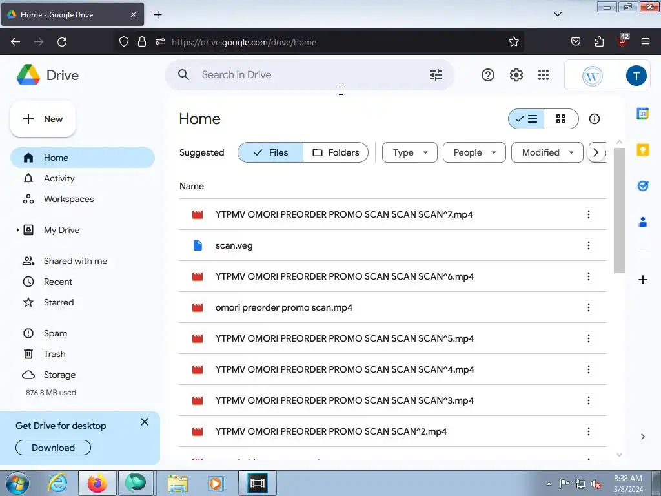Bookmark this page with star icon

[x=513, y=42]
